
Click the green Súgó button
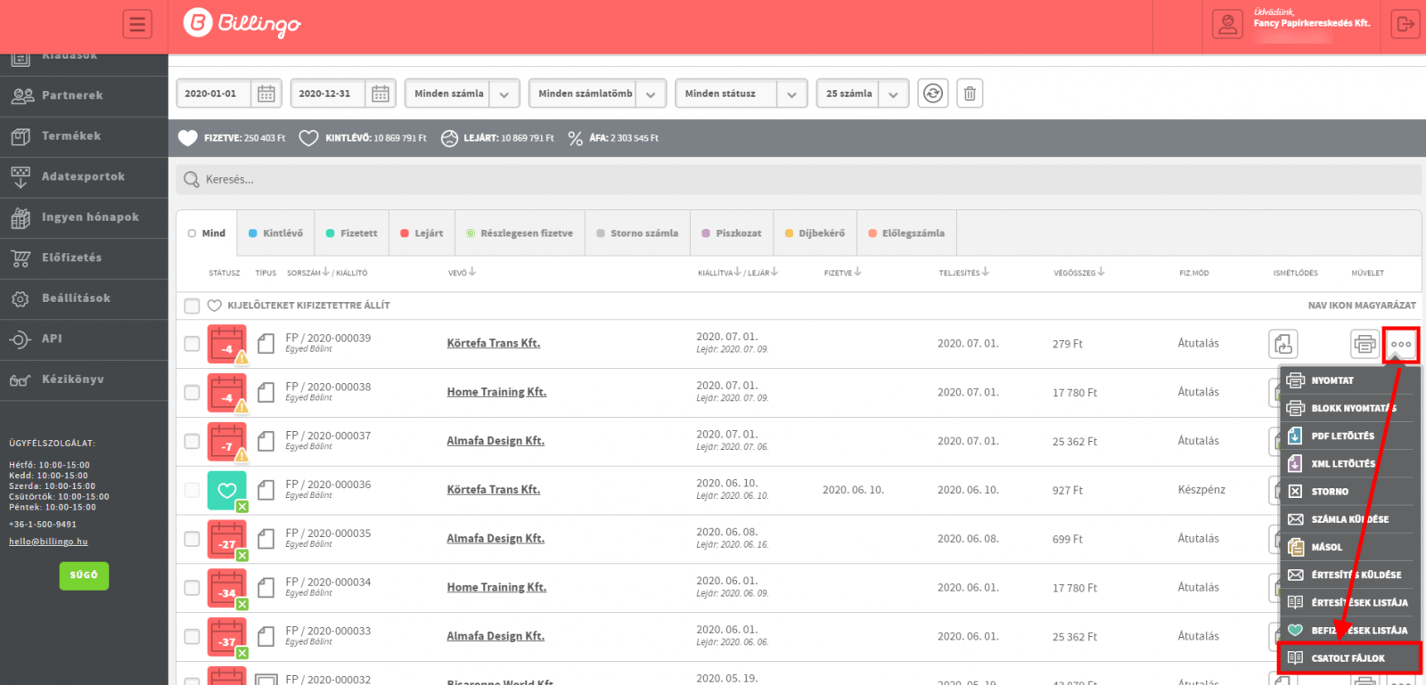(x=84, y=575)
